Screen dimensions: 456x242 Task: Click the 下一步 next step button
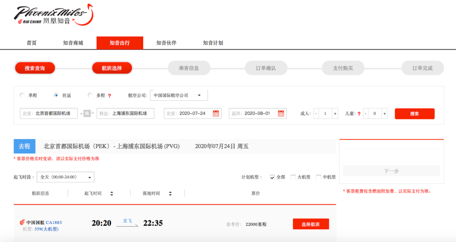pos(391,171)
